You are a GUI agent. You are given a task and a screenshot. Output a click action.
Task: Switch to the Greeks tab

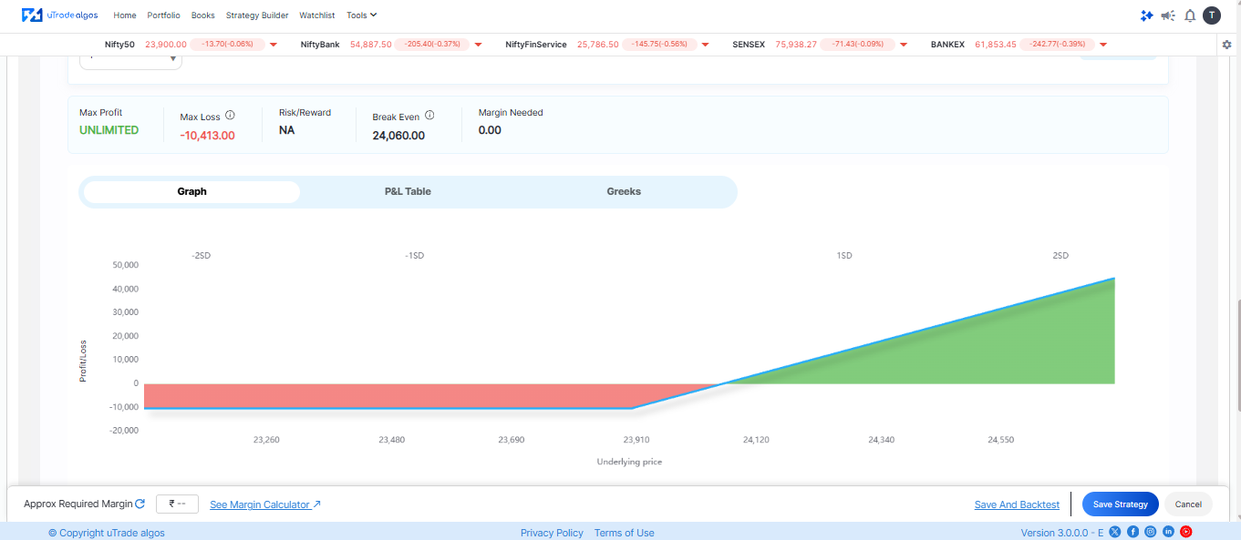tap(624, 191)
